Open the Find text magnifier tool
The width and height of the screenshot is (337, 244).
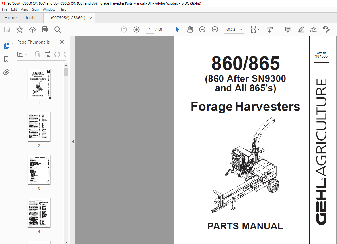pos(58,29)
